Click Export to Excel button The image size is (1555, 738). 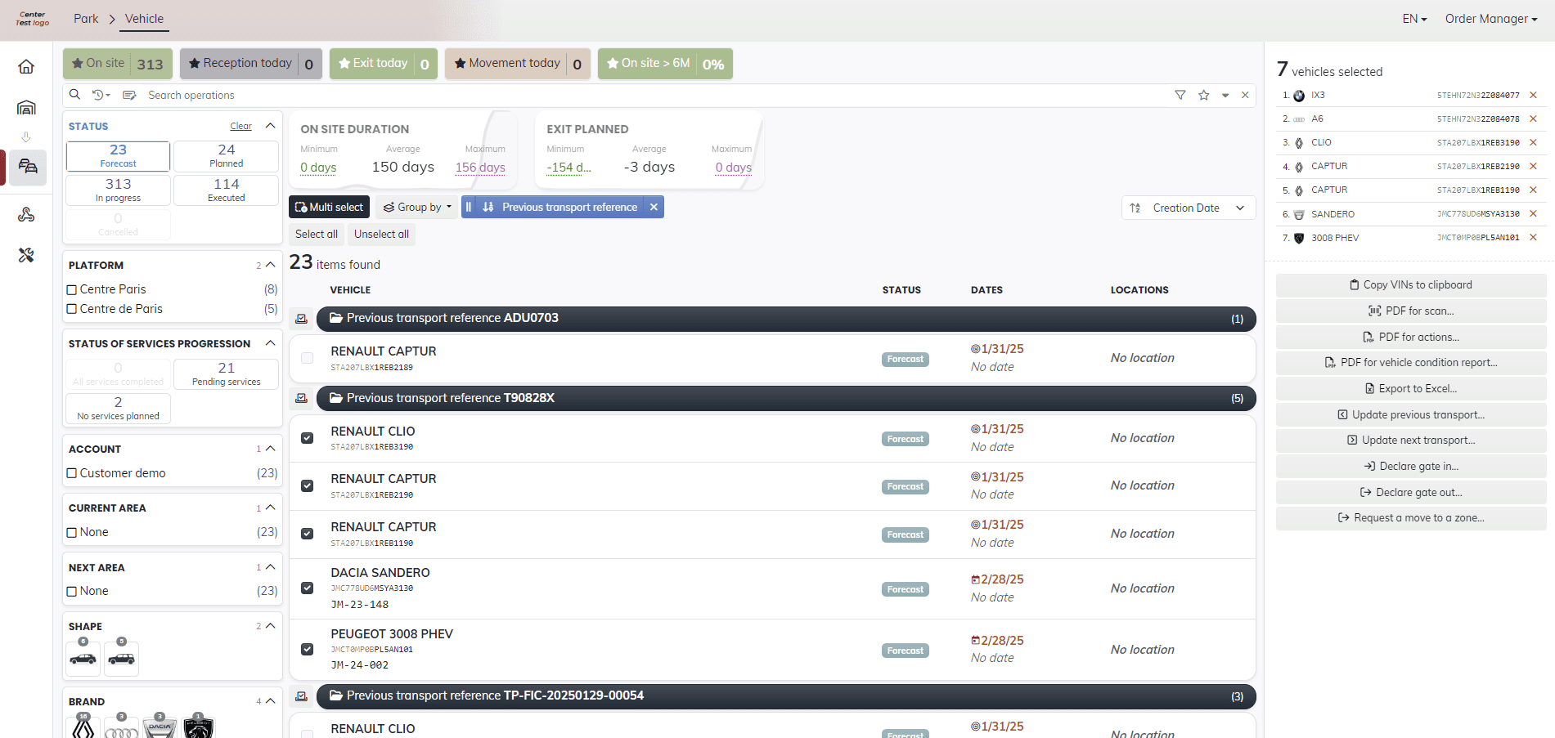click(1411, 388)
